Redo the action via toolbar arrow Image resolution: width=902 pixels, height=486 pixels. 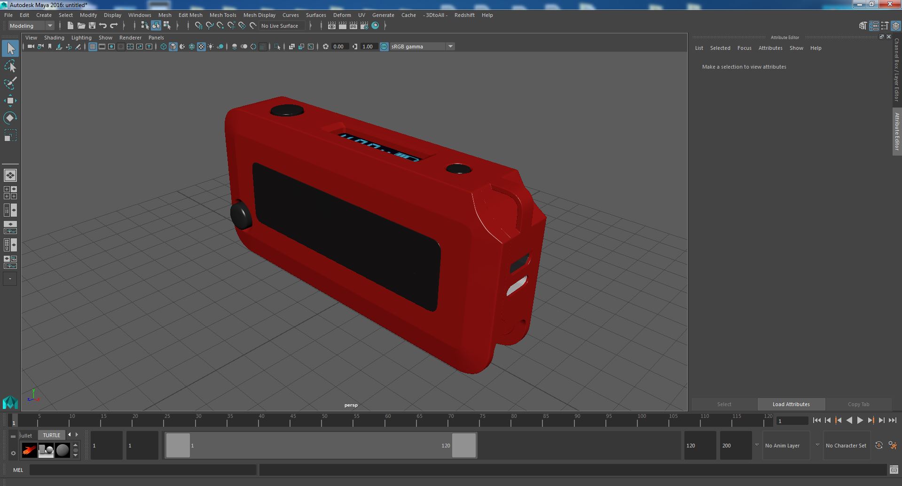point(114,26)
